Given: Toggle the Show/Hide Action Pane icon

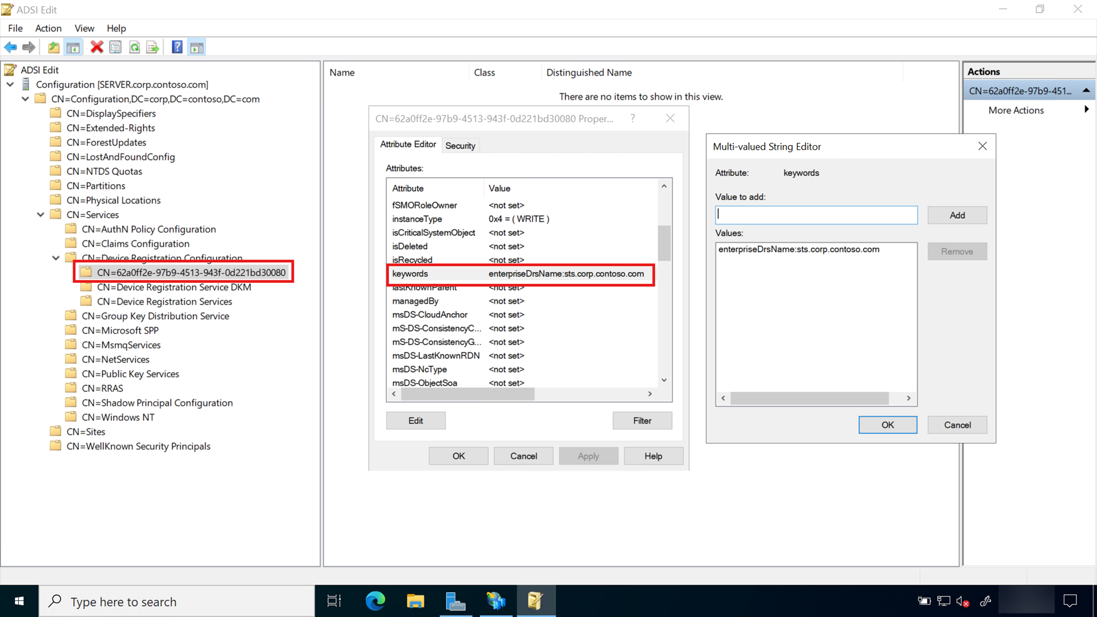Looking at the screenshot, I should [x=197, y=47].
